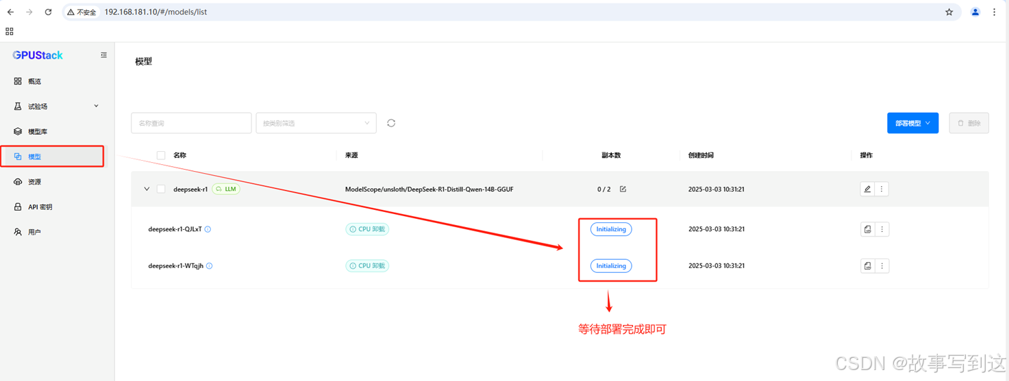Reload the page with refresh icon
Screen dimensions: 1009x381
(48, 12)
